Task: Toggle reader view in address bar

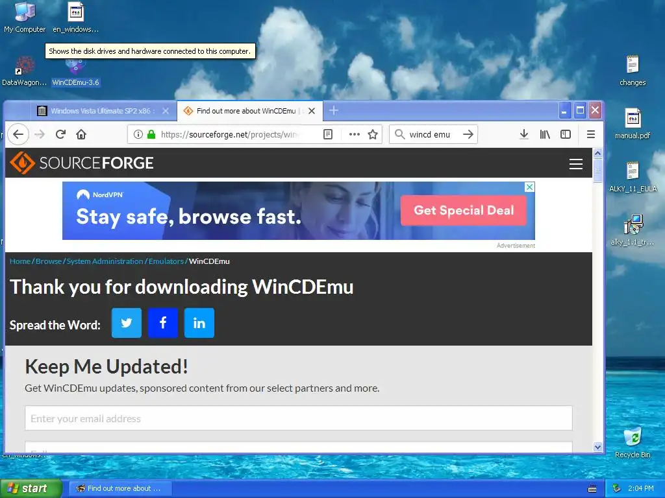Action: [328, 135]
